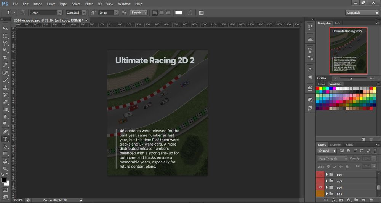Show the pg5 layer group
Viewport: 381px width, 203px height.
coord(320,181)
